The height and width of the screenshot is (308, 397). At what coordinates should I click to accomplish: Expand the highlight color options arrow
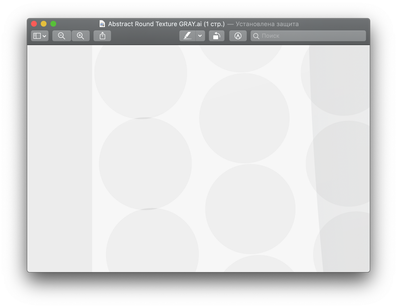click(x=200, y=36)
